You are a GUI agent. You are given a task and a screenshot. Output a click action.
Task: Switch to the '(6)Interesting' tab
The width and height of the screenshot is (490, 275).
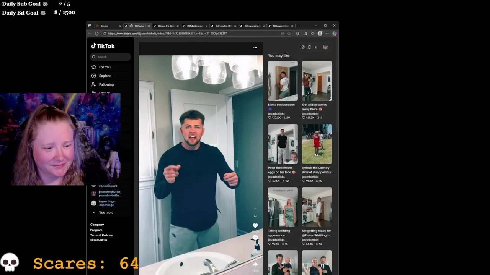click(252, 26)
